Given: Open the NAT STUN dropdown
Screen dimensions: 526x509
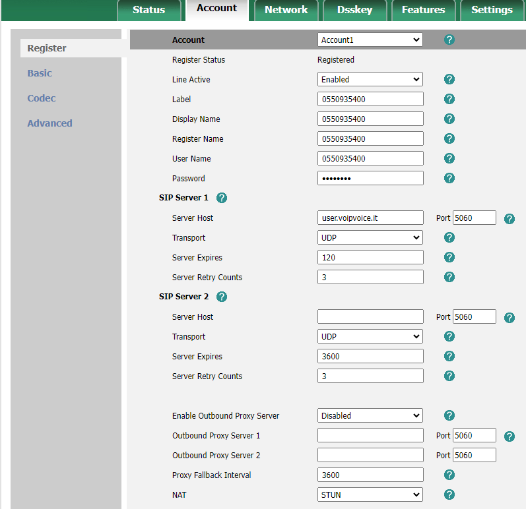Looking at the screenshot, I should (370, 494).
